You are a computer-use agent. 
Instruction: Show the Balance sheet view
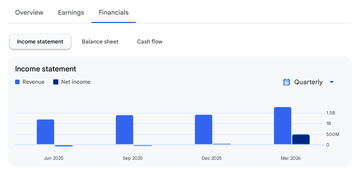pyautogui.click(x=100, y=42)
